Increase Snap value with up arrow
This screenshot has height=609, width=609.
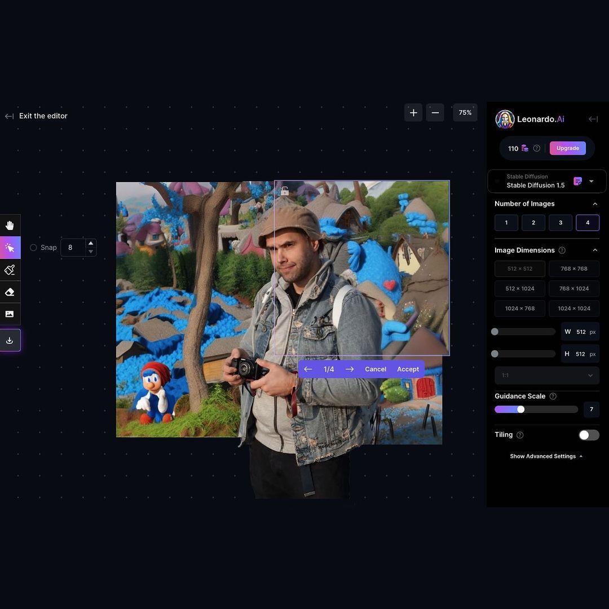(x=90, y=243)
